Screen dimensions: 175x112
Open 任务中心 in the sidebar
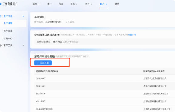tap(8, 38)
